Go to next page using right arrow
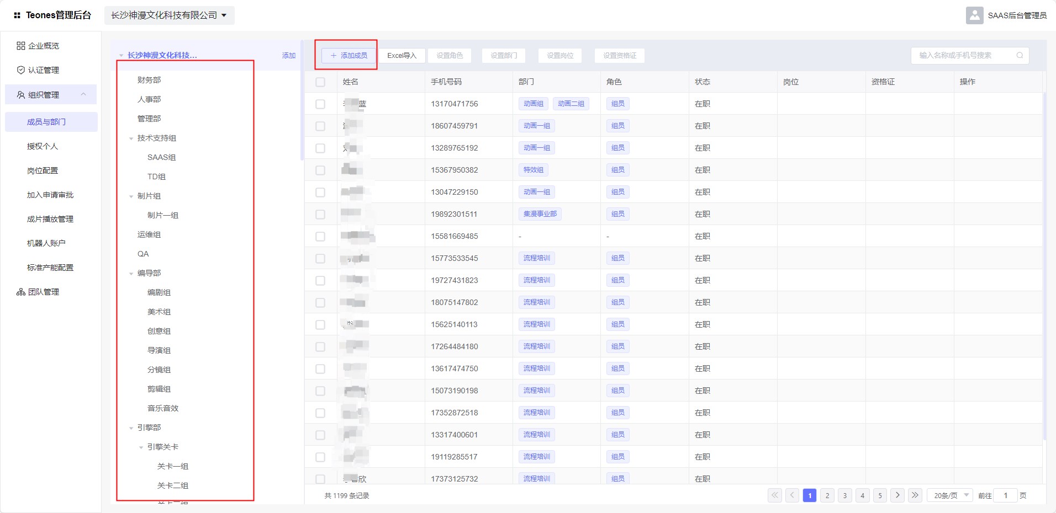Viewport: 1056px width, 513px height. tap(897, 495)
